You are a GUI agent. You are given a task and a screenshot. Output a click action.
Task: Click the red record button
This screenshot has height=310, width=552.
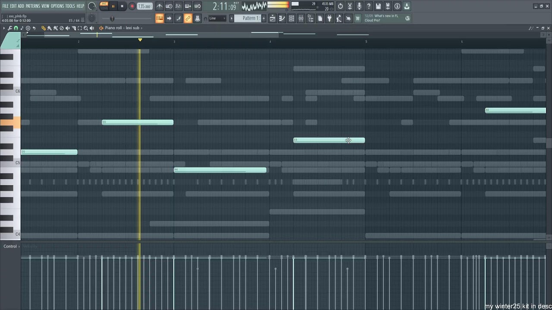pyautogui.click(x=132, y=6)
